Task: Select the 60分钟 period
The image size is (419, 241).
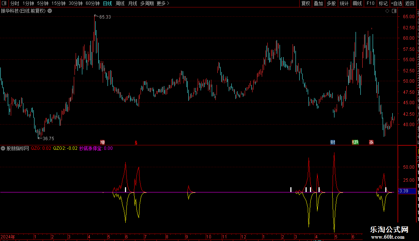Action: [92, 3]
